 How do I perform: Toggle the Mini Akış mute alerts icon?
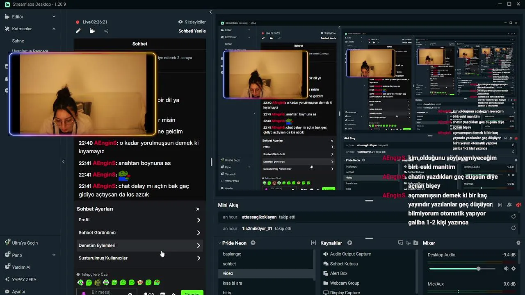click(509, 205)
